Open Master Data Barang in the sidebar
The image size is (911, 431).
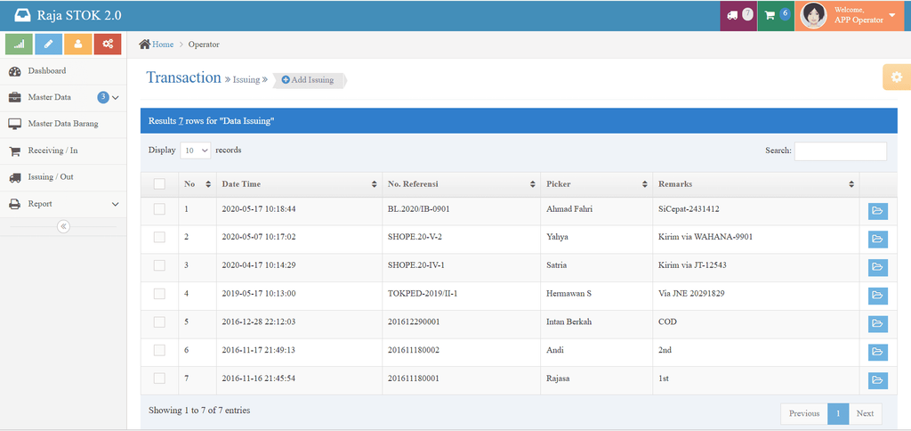tap(63, 124)
